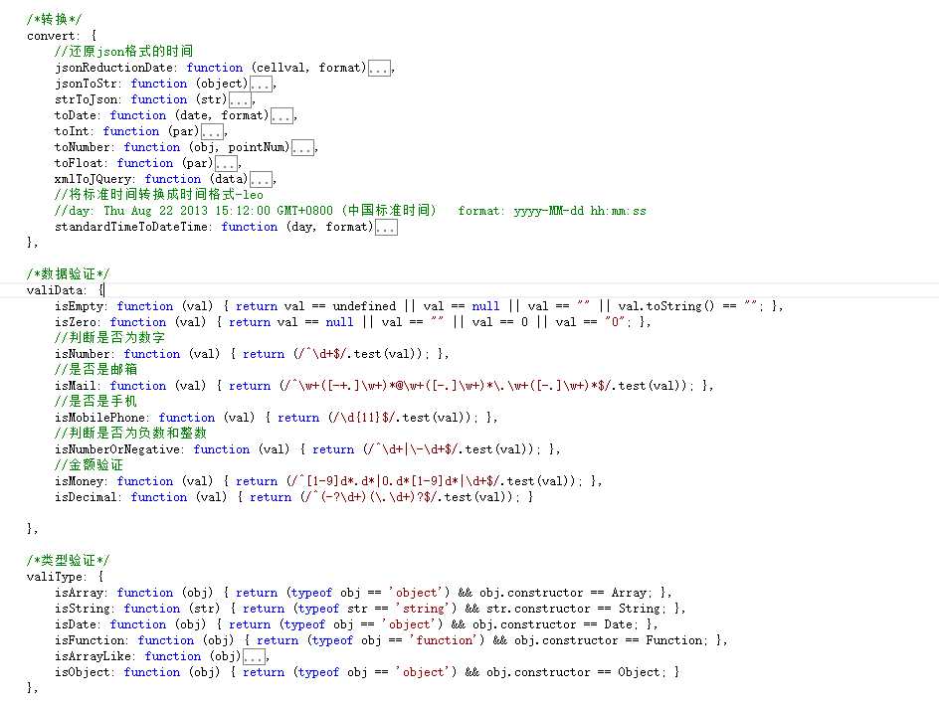Expand collapsed body of standardTimeToDateTime function
939x706 pixels.
386,228
